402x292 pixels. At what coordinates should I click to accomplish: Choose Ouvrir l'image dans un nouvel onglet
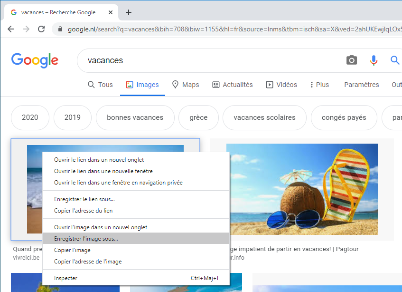136,227
